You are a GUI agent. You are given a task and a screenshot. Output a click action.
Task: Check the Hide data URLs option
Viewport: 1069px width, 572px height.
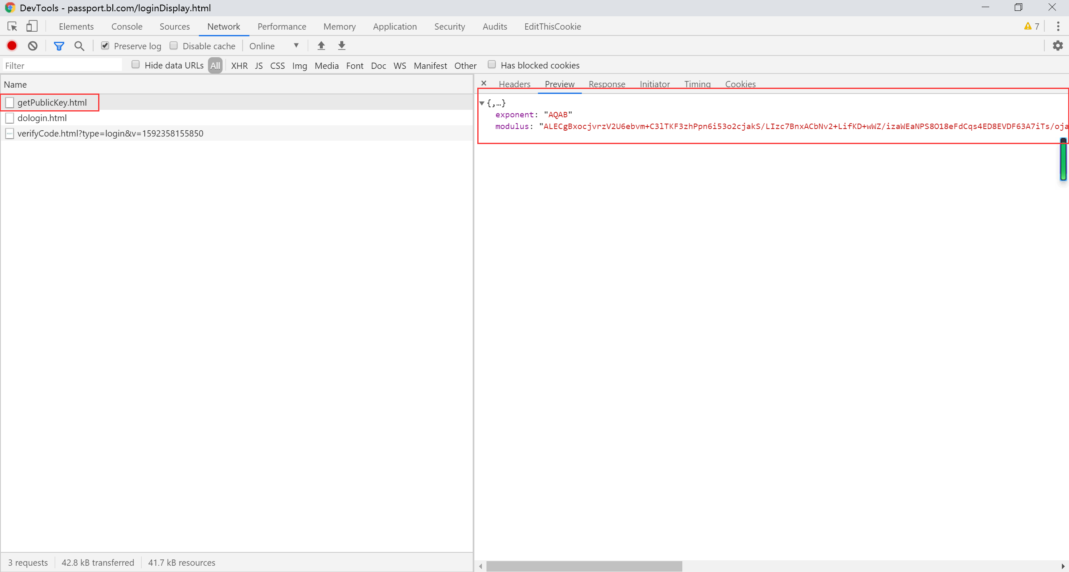coord(136,65)
